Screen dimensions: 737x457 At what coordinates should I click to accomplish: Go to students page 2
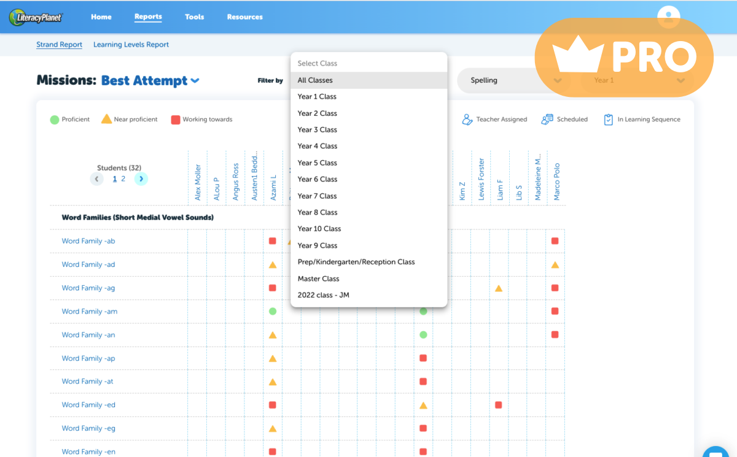tap(123, 179)
